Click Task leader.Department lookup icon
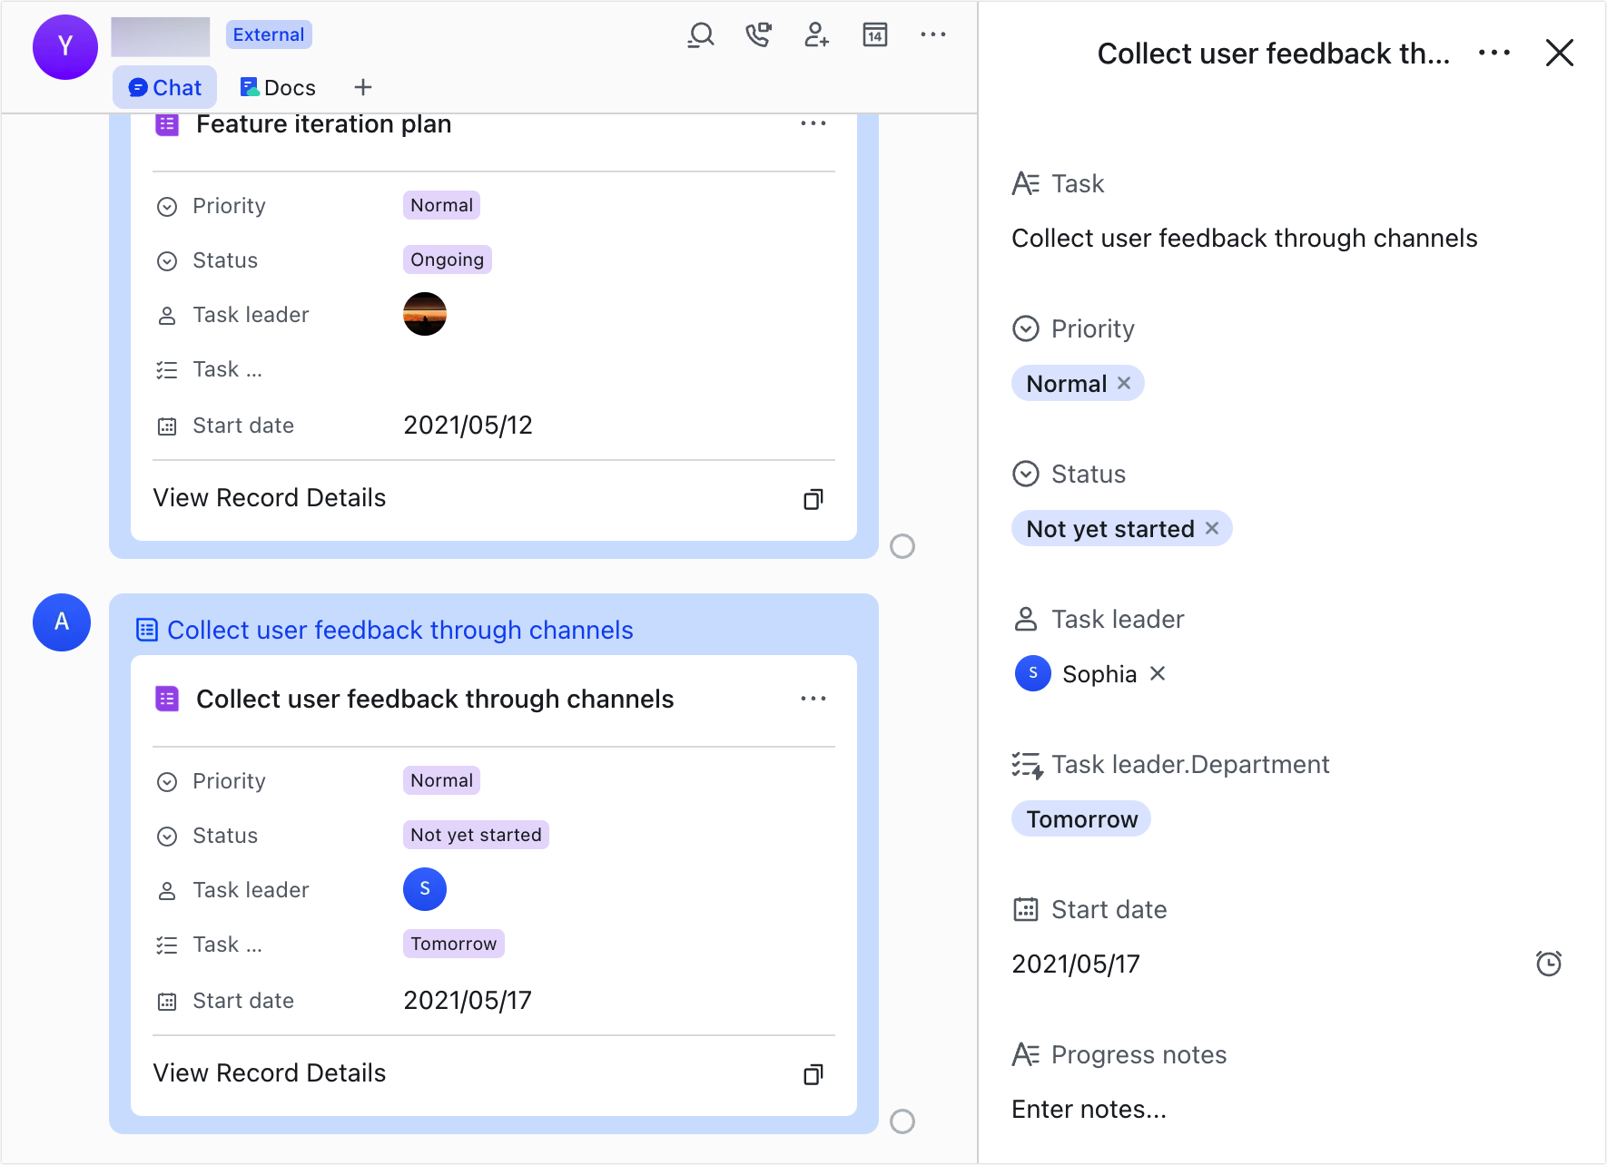 [1027, 765]
